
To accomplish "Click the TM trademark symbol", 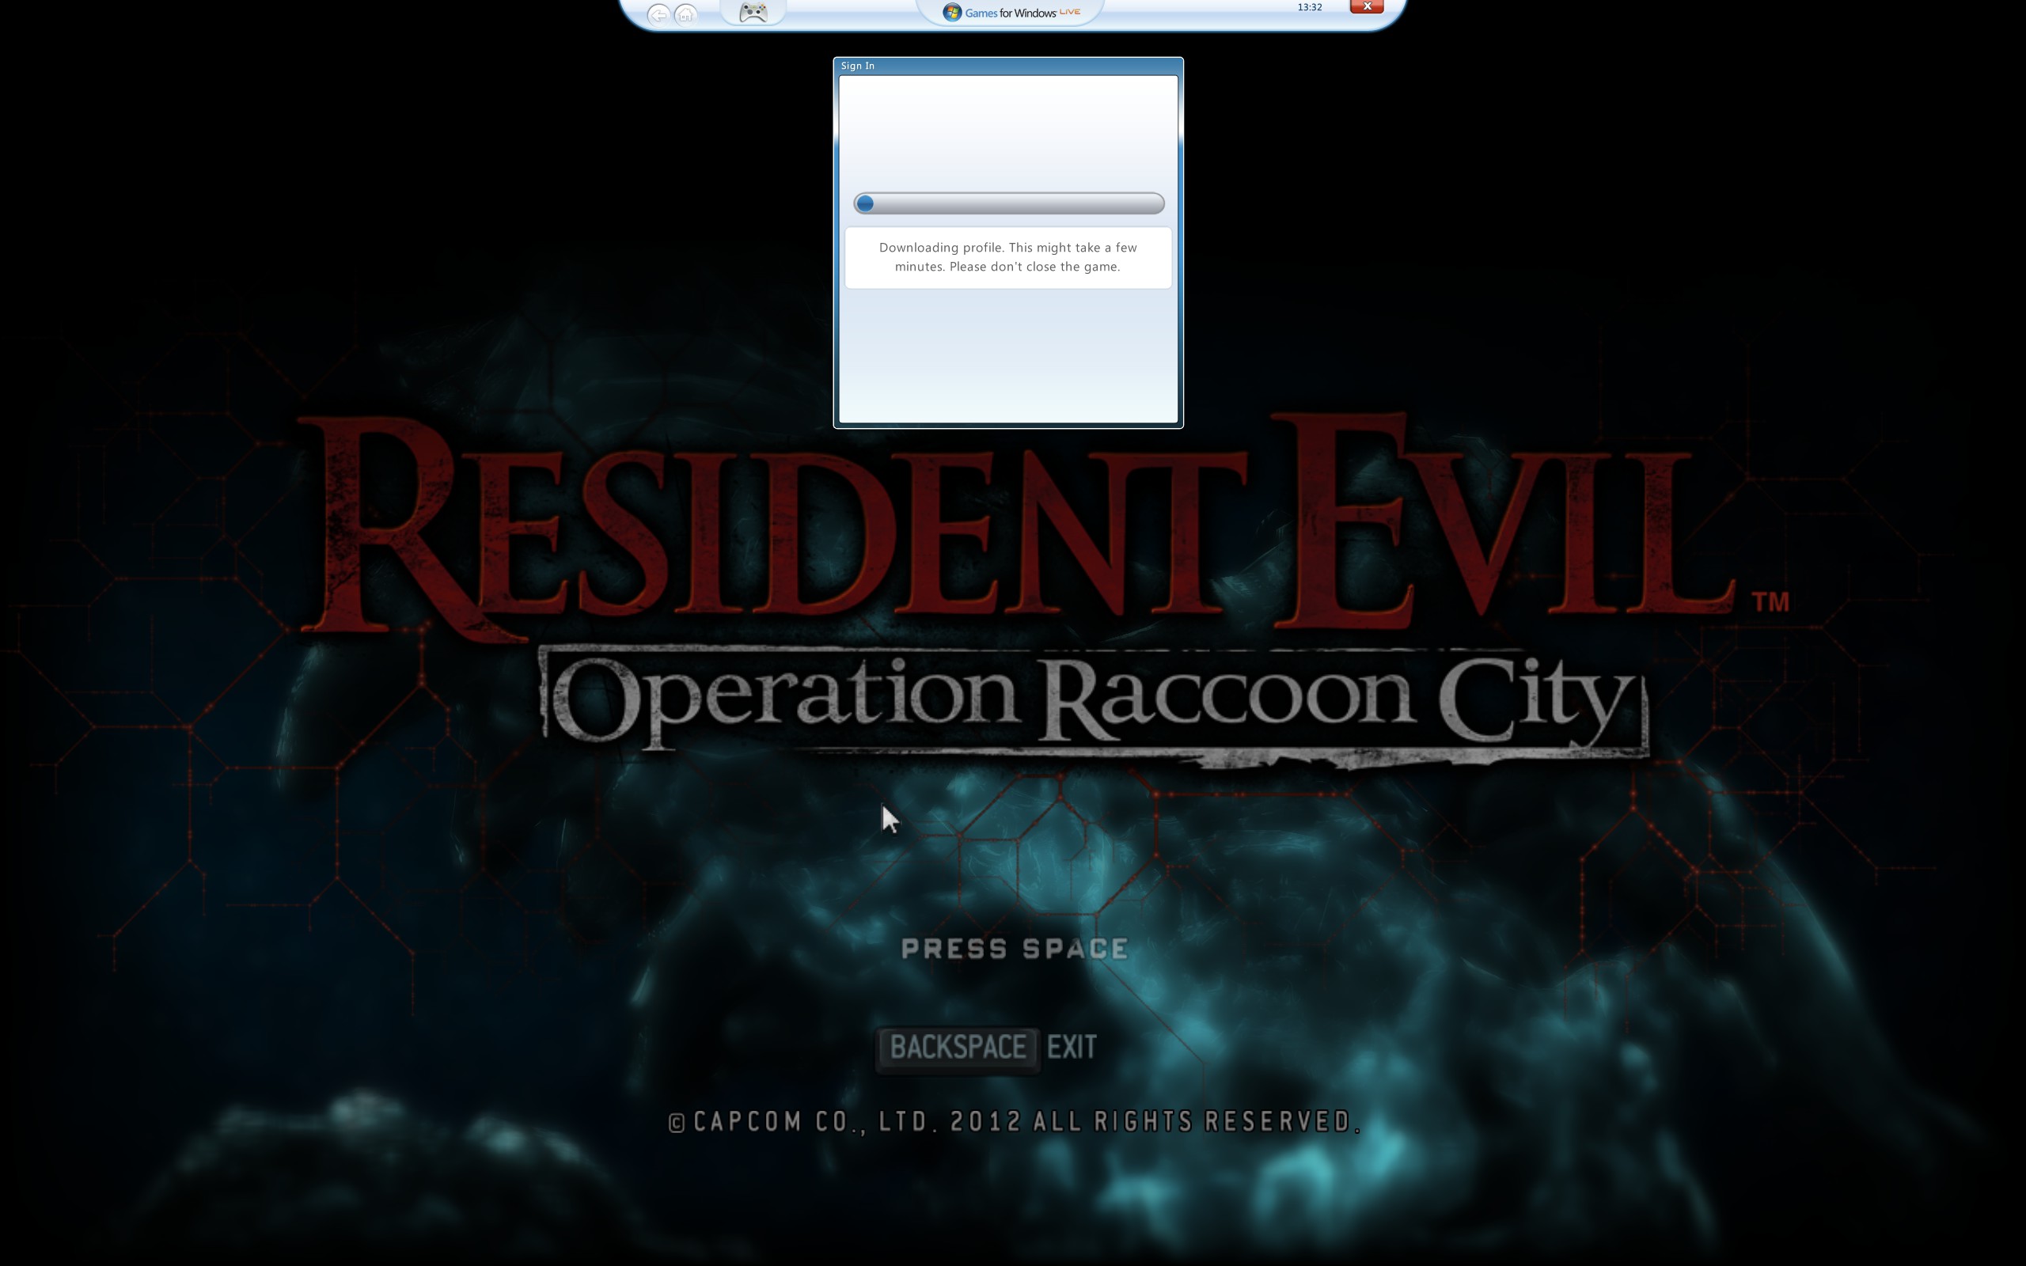I will [x=1770, y=601].
